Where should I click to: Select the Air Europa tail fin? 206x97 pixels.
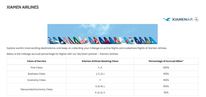pyautogui.click(x=66, y=40)
